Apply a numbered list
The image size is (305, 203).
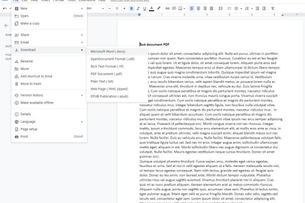(x=247, y=8)
